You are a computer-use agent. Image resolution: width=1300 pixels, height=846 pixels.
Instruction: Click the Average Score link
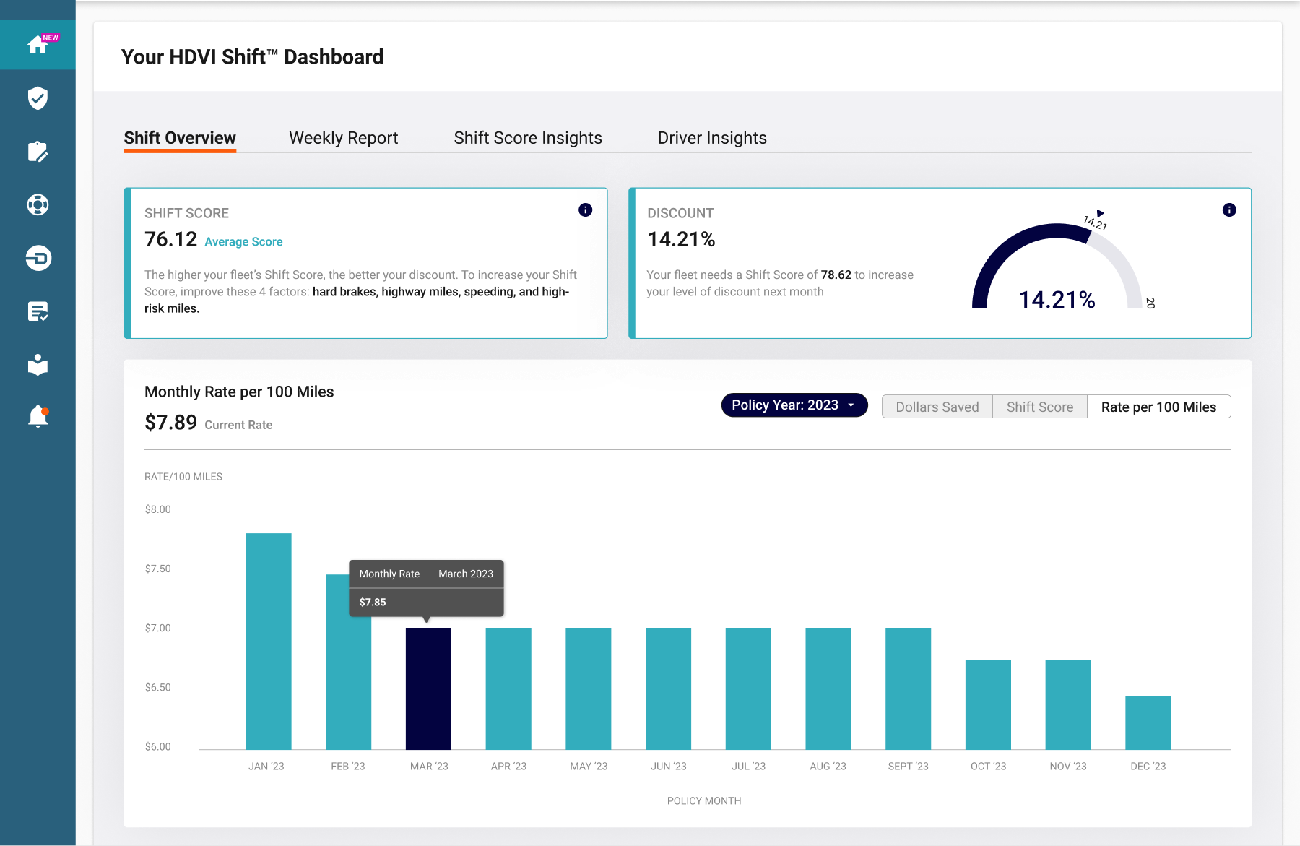[243, 242]
